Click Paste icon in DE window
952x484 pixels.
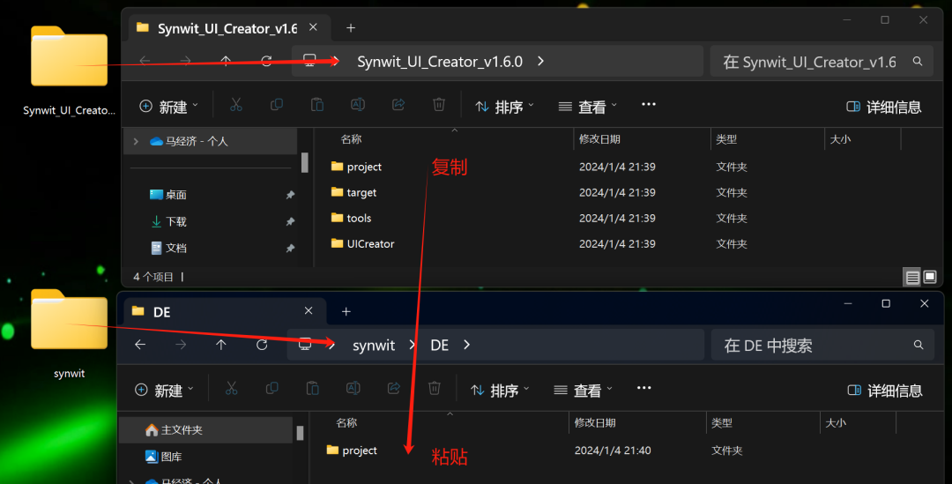pyautogui.click(x=313, y=389)
